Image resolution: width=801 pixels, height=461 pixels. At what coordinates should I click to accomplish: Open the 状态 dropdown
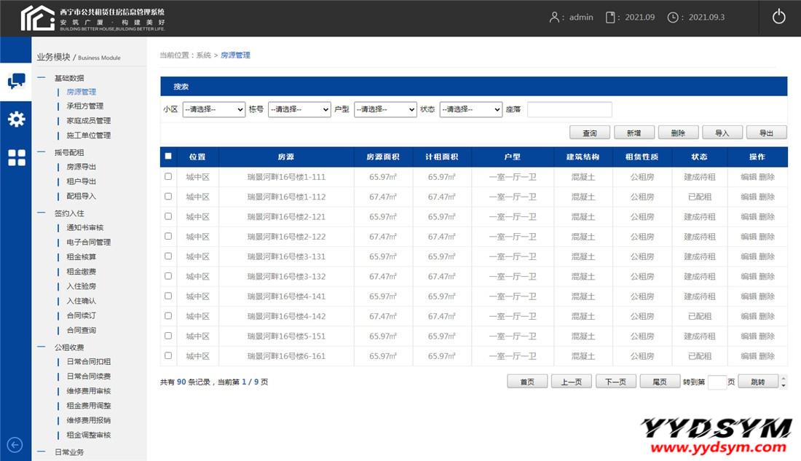pyautogui.click(x=470, y=109)
